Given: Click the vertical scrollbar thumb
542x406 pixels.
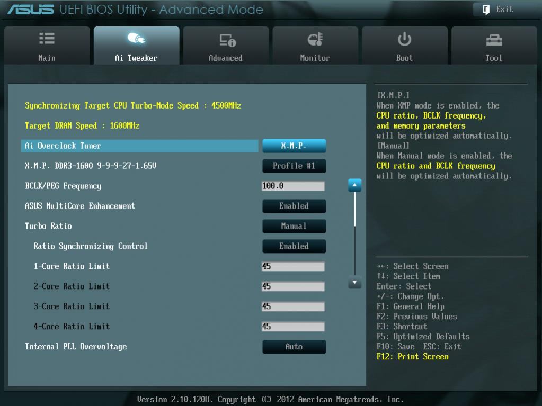Looking at the screenshot, I should pyautogui.click(x=354, y=209).
